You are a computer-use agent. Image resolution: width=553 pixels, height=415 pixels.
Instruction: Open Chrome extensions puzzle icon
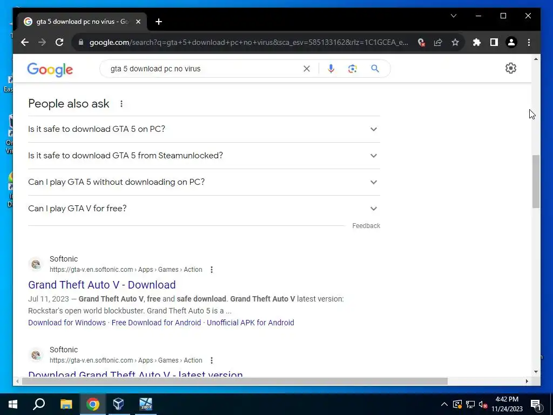click(477, 42)
